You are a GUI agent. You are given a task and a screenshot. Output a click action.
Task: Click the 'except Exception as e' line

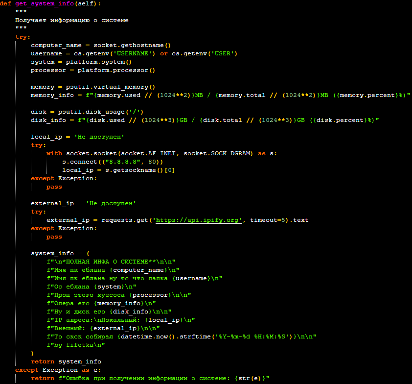(58, 370)
